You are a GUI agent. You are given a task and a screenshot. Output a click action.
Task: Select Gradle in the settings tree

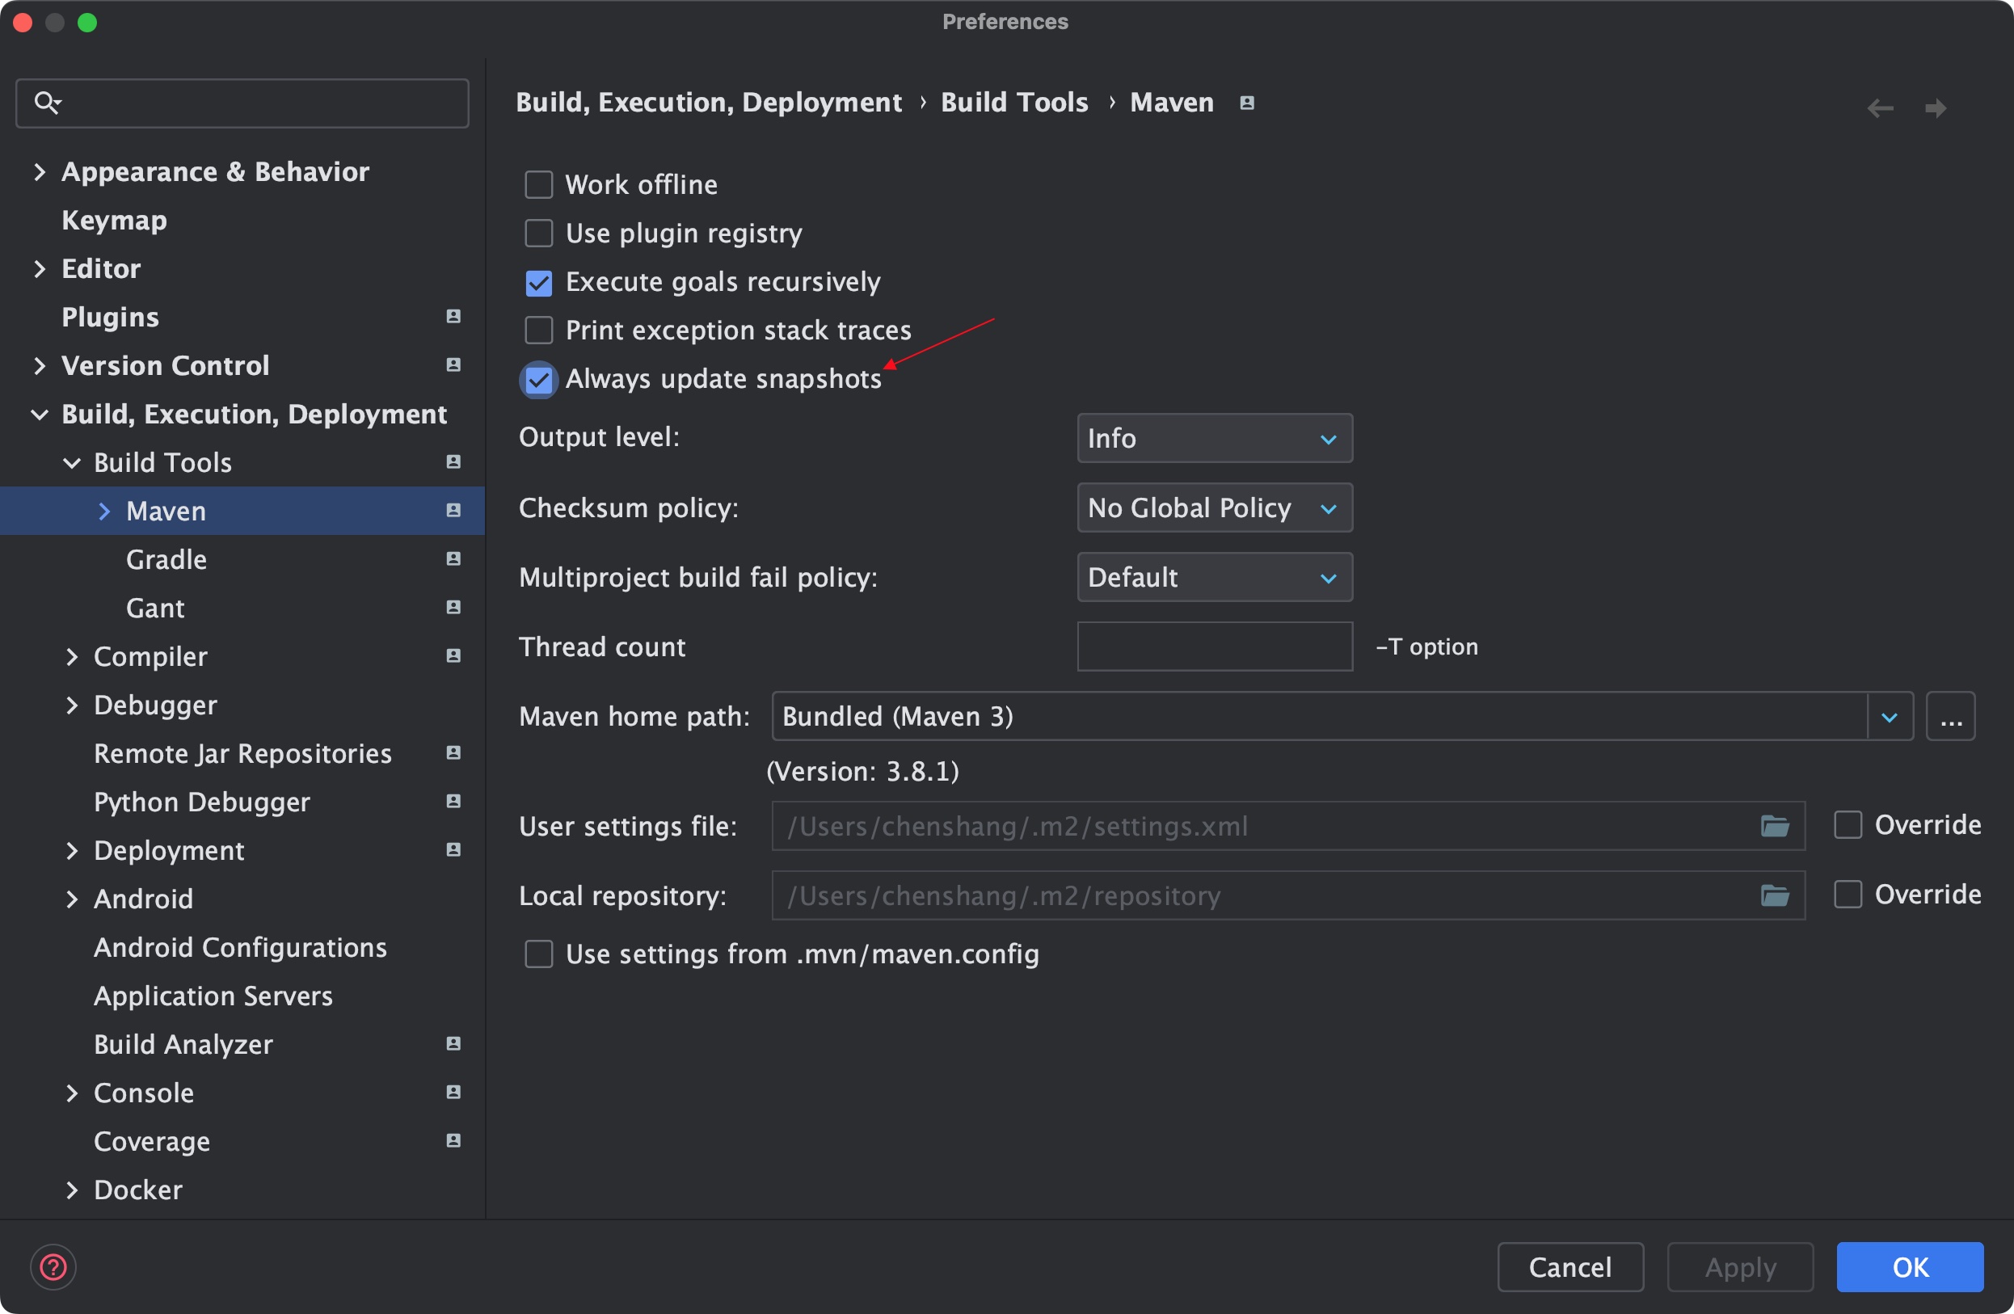click(166, 559)
